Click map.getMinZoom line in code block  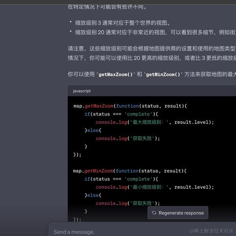(x=130, y=171)
